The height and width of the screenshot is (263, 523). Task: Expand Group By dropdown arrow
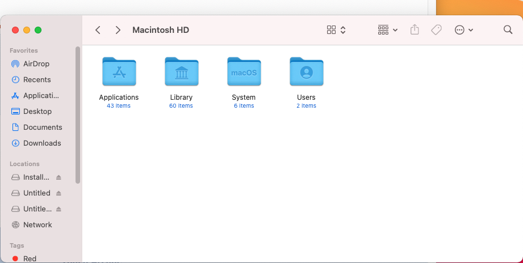395,30
